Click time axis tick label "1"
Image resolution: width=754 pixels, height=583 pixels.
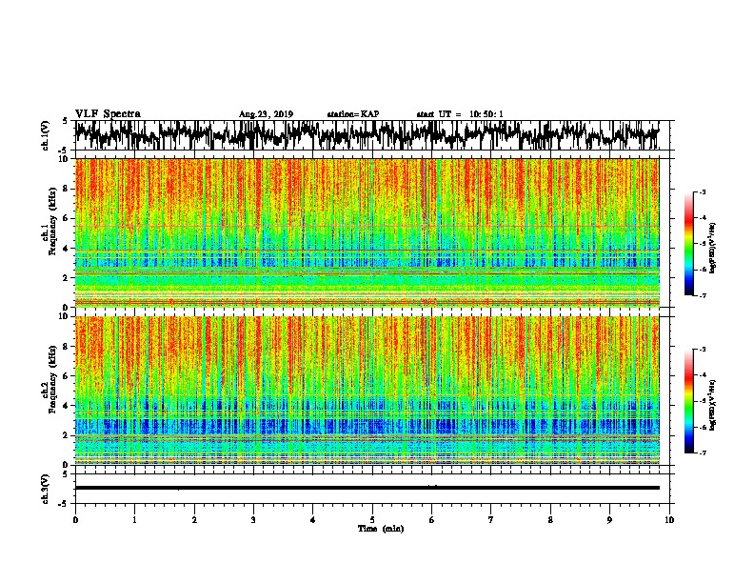click(134, 520)
